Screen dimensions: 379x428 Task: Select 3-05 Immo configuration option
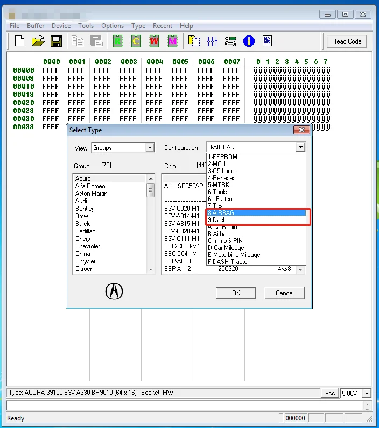click(x=256, y=171)
